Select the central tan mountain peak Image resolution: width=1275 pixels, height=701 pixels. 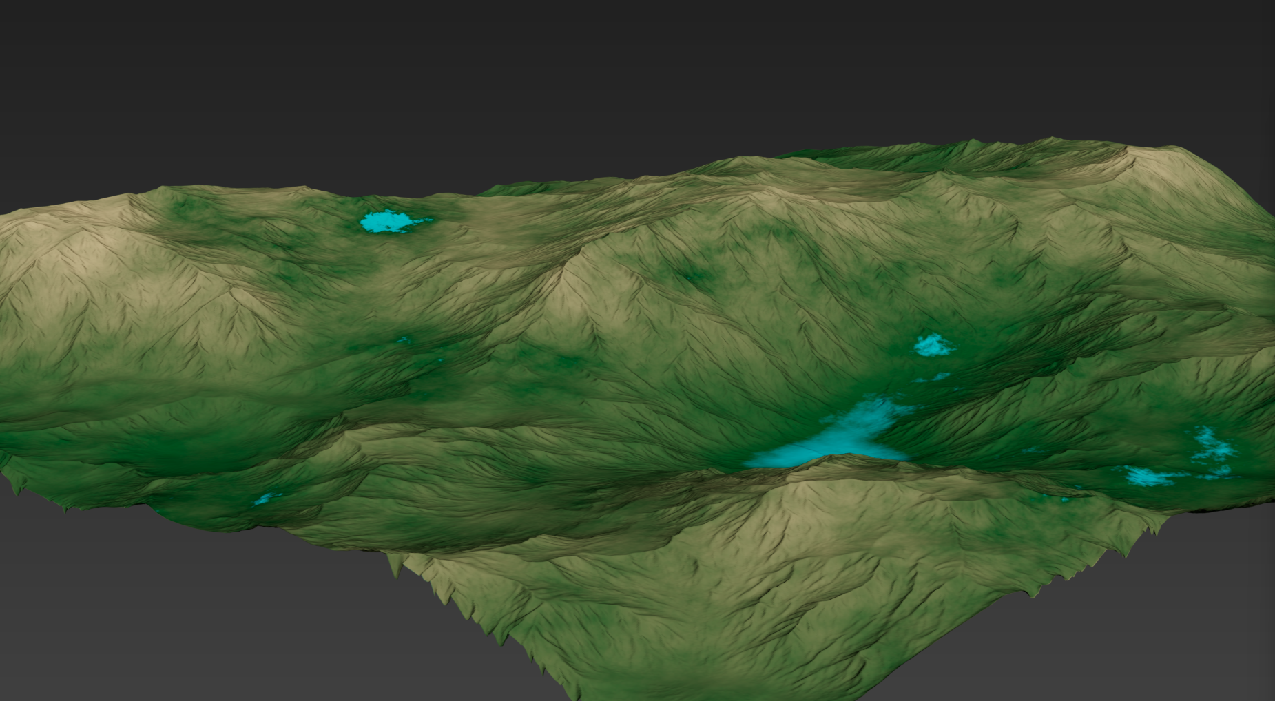[x=572, y=265]
